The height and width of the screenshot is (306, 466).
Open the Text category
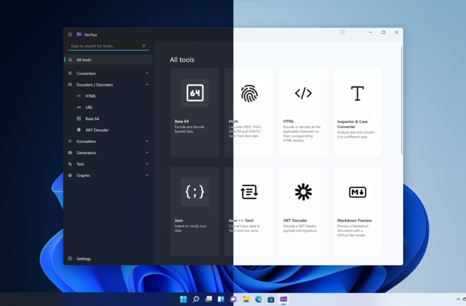(108, 164)
